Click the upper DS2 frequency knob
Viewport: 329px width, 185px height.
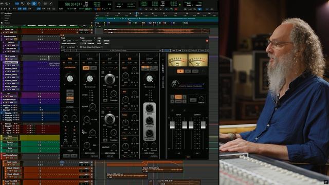click(109, 79)
